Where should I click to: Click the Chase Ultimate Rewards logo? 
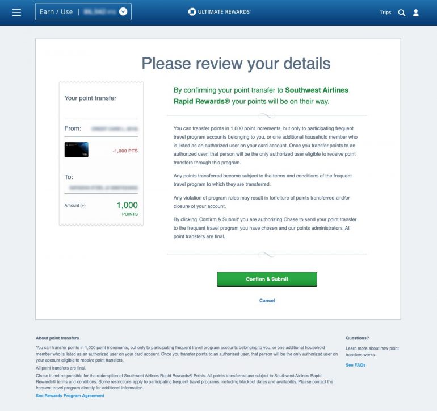coord(219,12)
